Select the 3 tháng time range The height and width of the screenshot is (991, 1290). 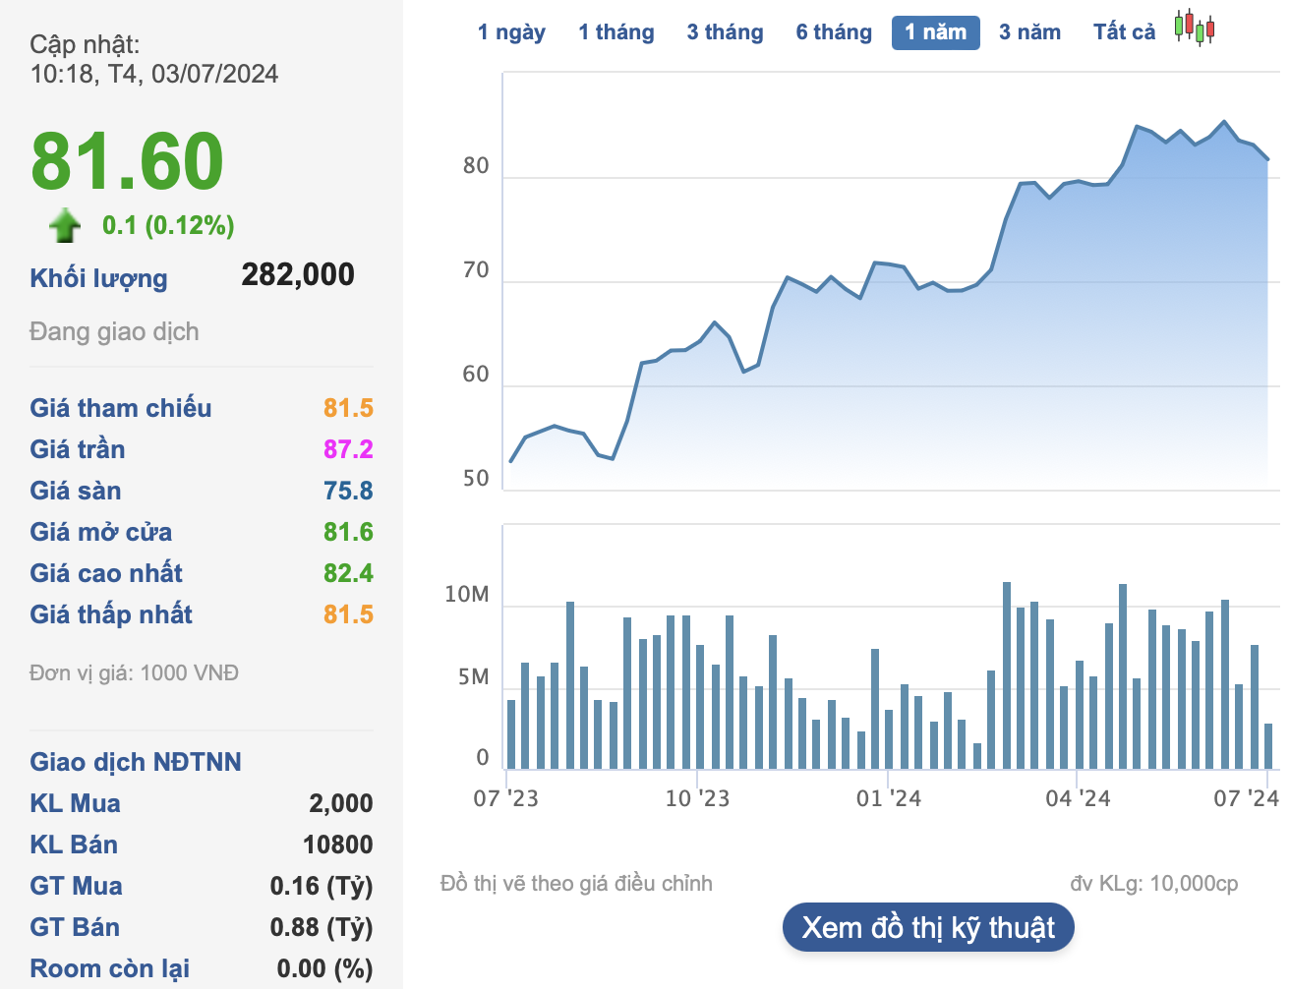[x=725, y=32]
